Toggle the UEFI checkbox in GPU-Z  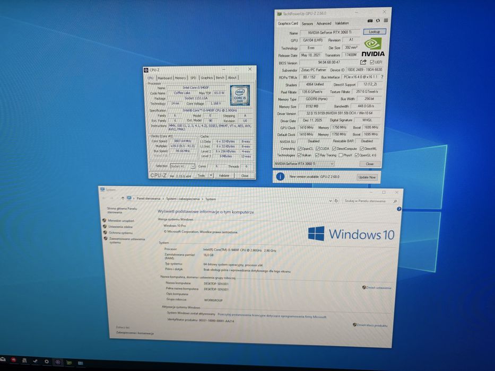pos(372,62)
